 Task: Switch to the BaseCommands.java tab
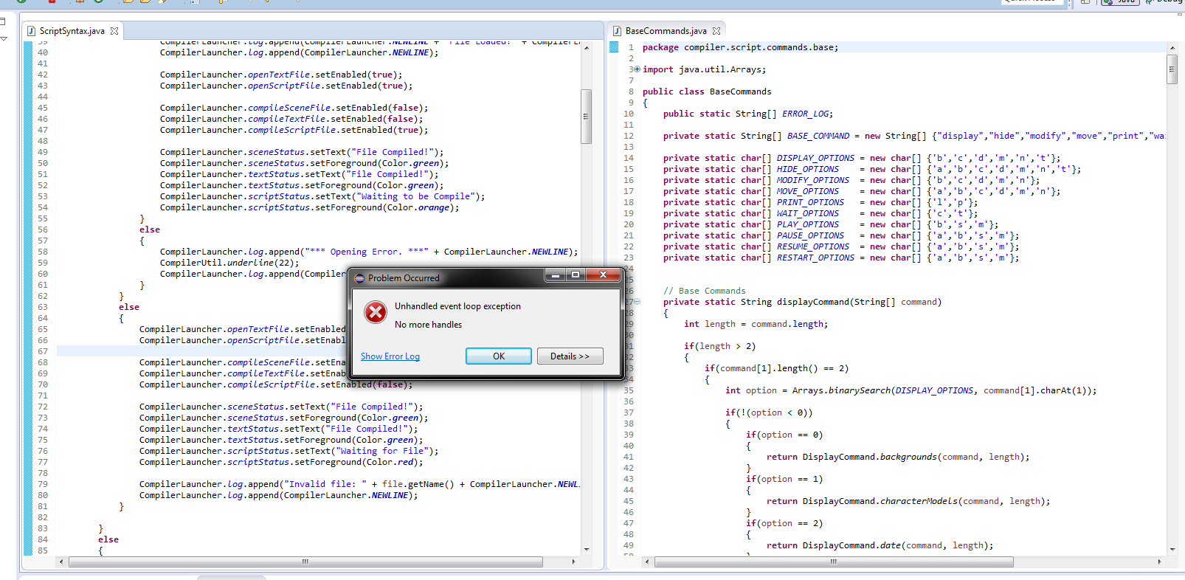point(666,31)
